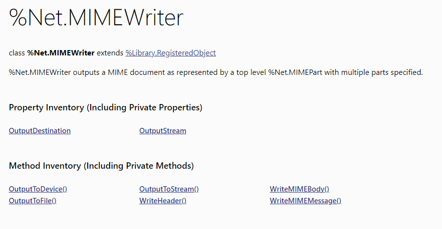View the WriteHeader() method
The height and width of the screenshot is (229, 442).
tap(163, 201)
